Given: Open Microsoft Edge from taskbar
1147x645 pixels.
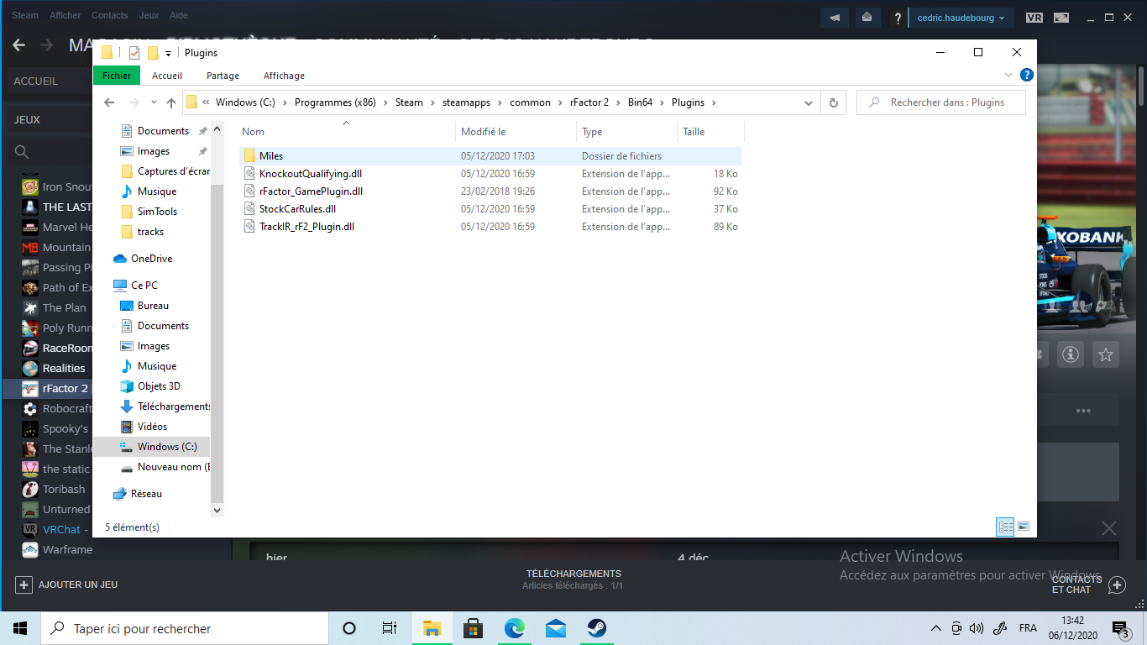Looking at the screenshot, I should [x=514, y=628].
